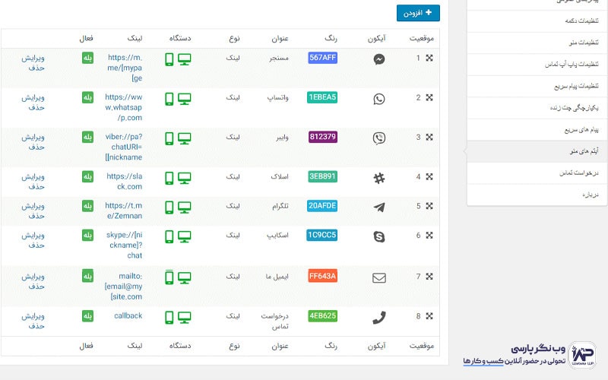This screenshot has height=380, width=608.
Task: Click the Skype icon in row 6
Action: (x=378, y=236)
